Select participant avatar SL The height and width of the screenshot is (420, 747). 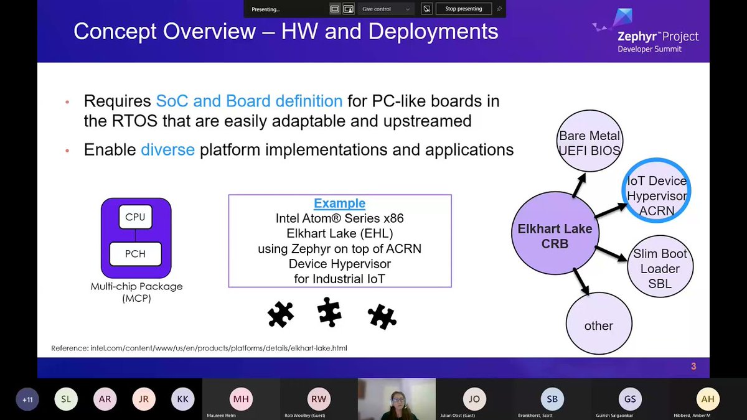pyautogui.click(x=66, y=399)
